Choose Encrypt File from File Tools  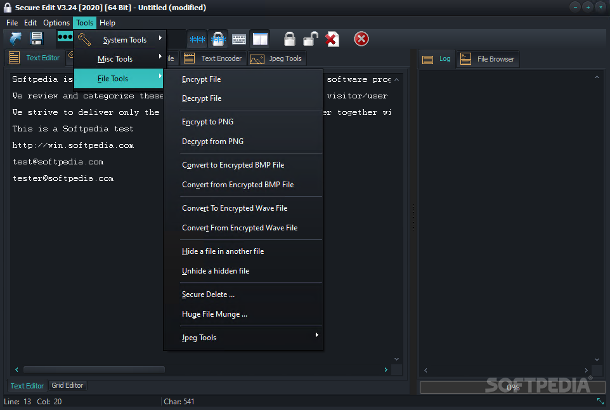pos(243,79)
